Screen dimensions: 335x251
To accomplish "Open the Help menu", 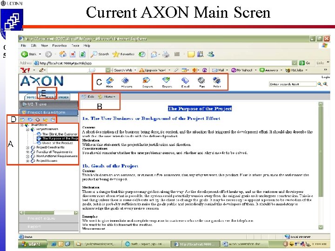I will [x=87, y=46].
